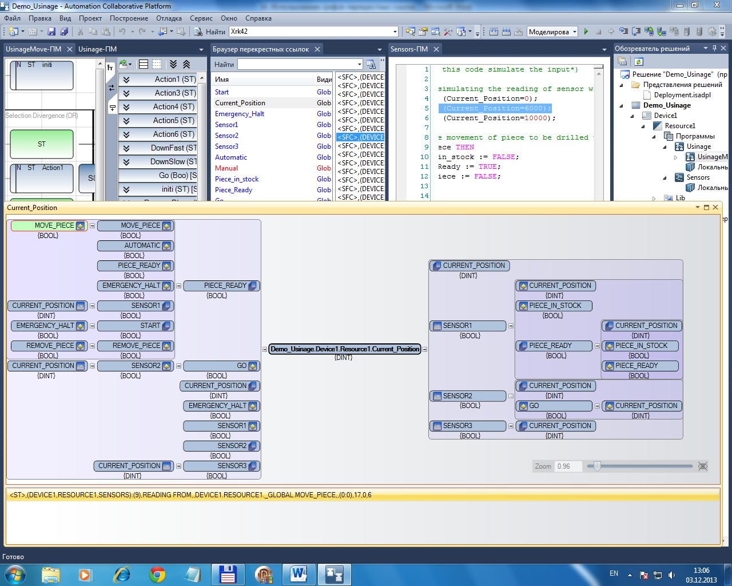
Task: Expand the Lib tree node
Action: coord(654,198)
